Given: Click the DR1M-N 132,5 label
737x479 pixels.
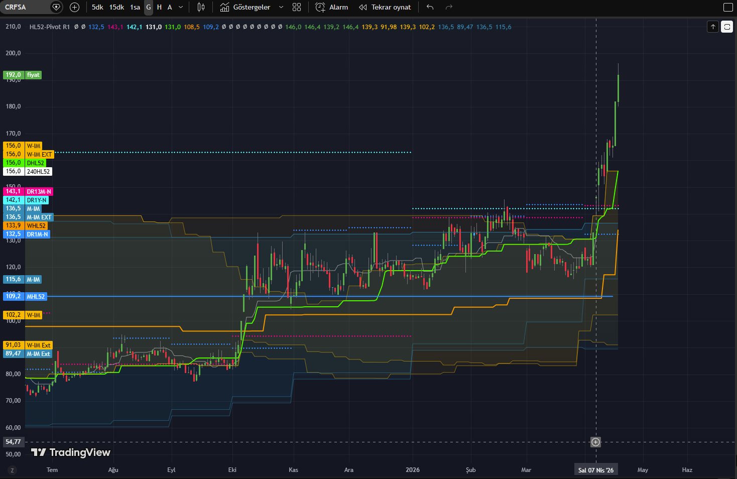Looking at the screenshot, I should (27, 234).
